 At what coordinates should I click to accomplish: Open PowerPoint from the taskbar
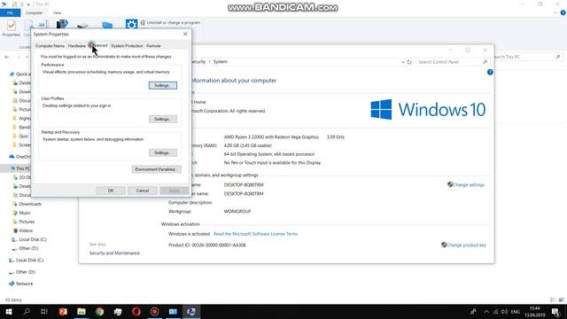point(63,311)
